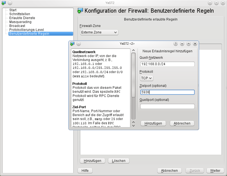Click the YaST2 main window title bar icon
The height and width of the screenshot is (176, 227).
[x=3, y=3]
